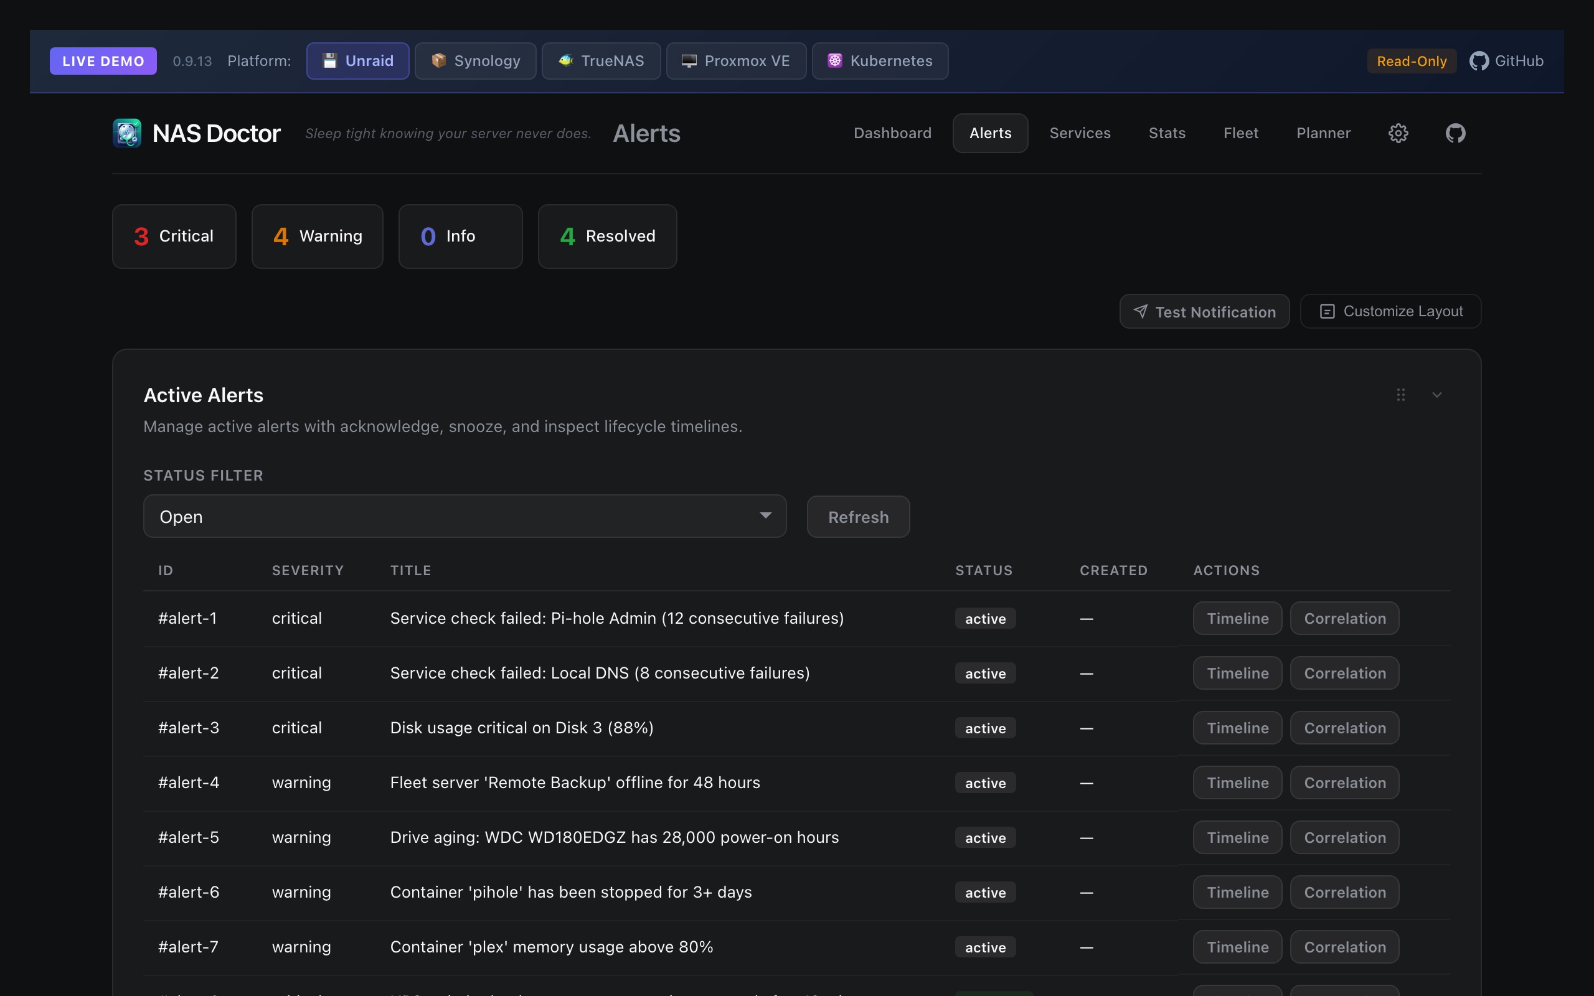Open Correlation for alert-4 Remote Backup offline
The width and height of the screenshot is (1594, 996).
(x=1344, y=782)
